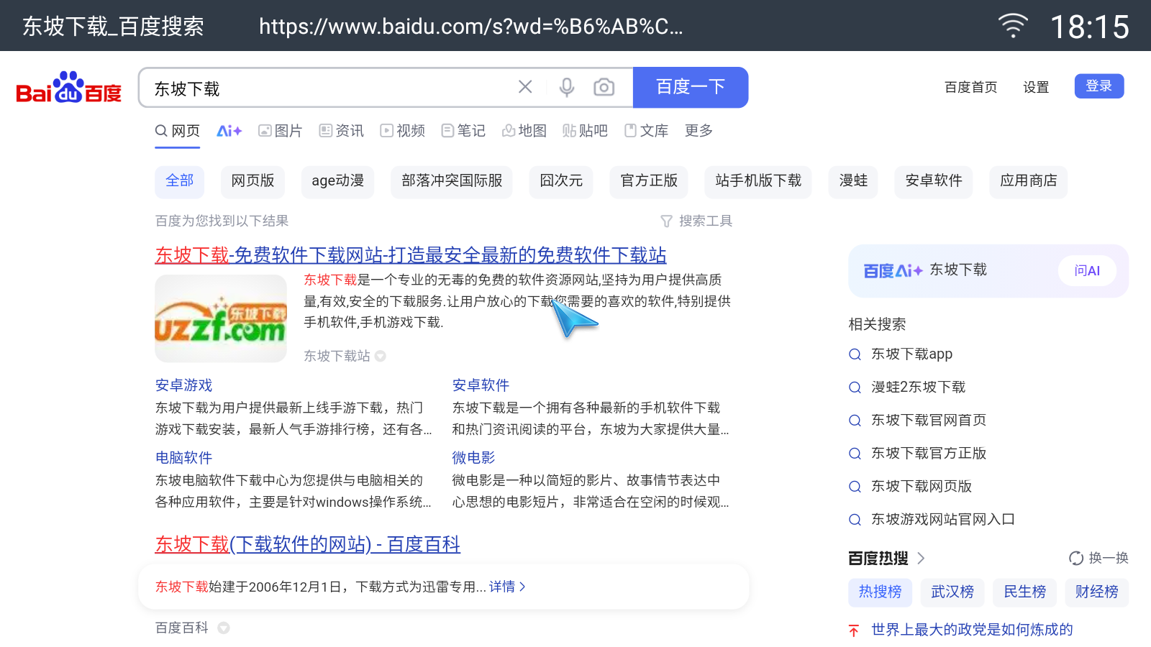Switch to the 笔记 tab
1151x647 pixels.
click(463, 131)
